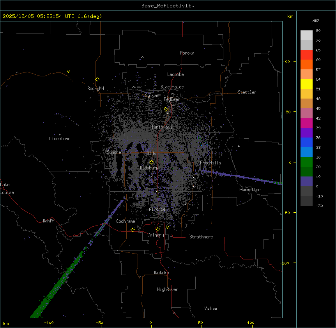Click the Lacombe city label
Screen dimensions: 336x328
coord(175,74)
